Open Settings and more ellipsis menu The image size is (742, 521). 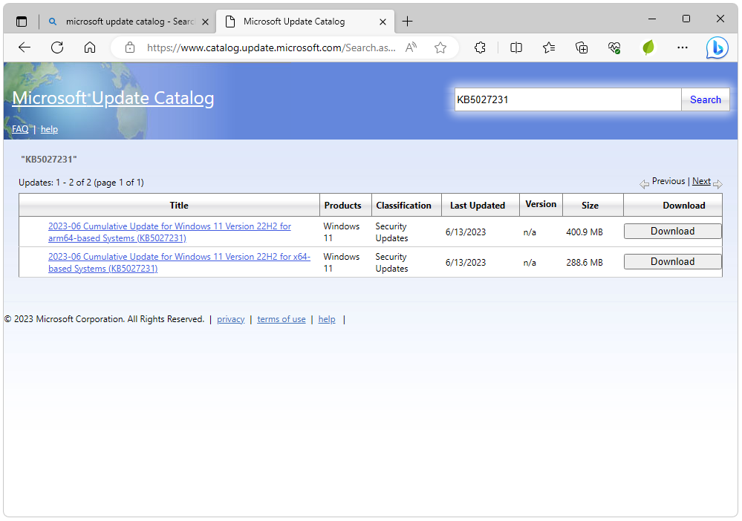click(x=683, y=47)
